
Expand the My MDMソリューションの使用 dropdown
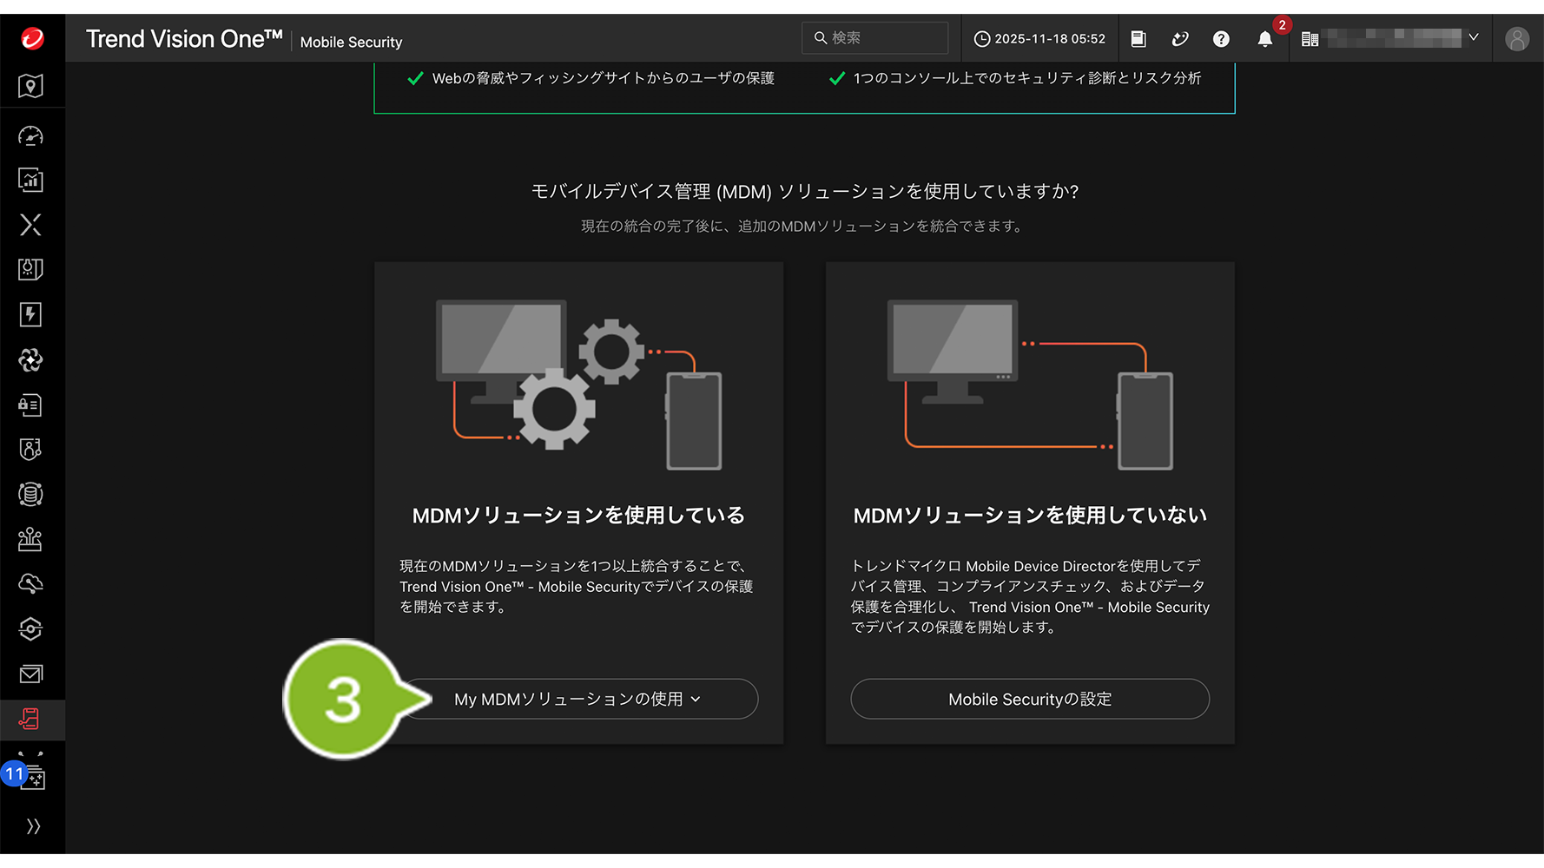tap(578, 699)
